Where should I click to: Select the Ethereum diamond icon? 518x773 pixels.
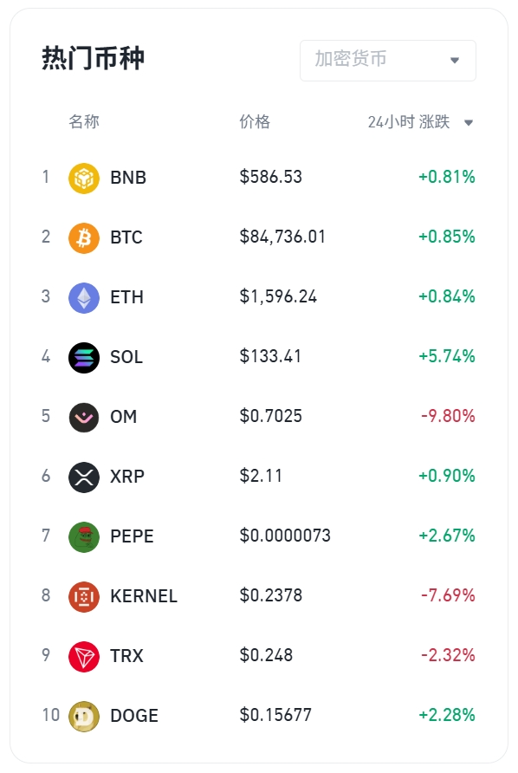point(84,298)
